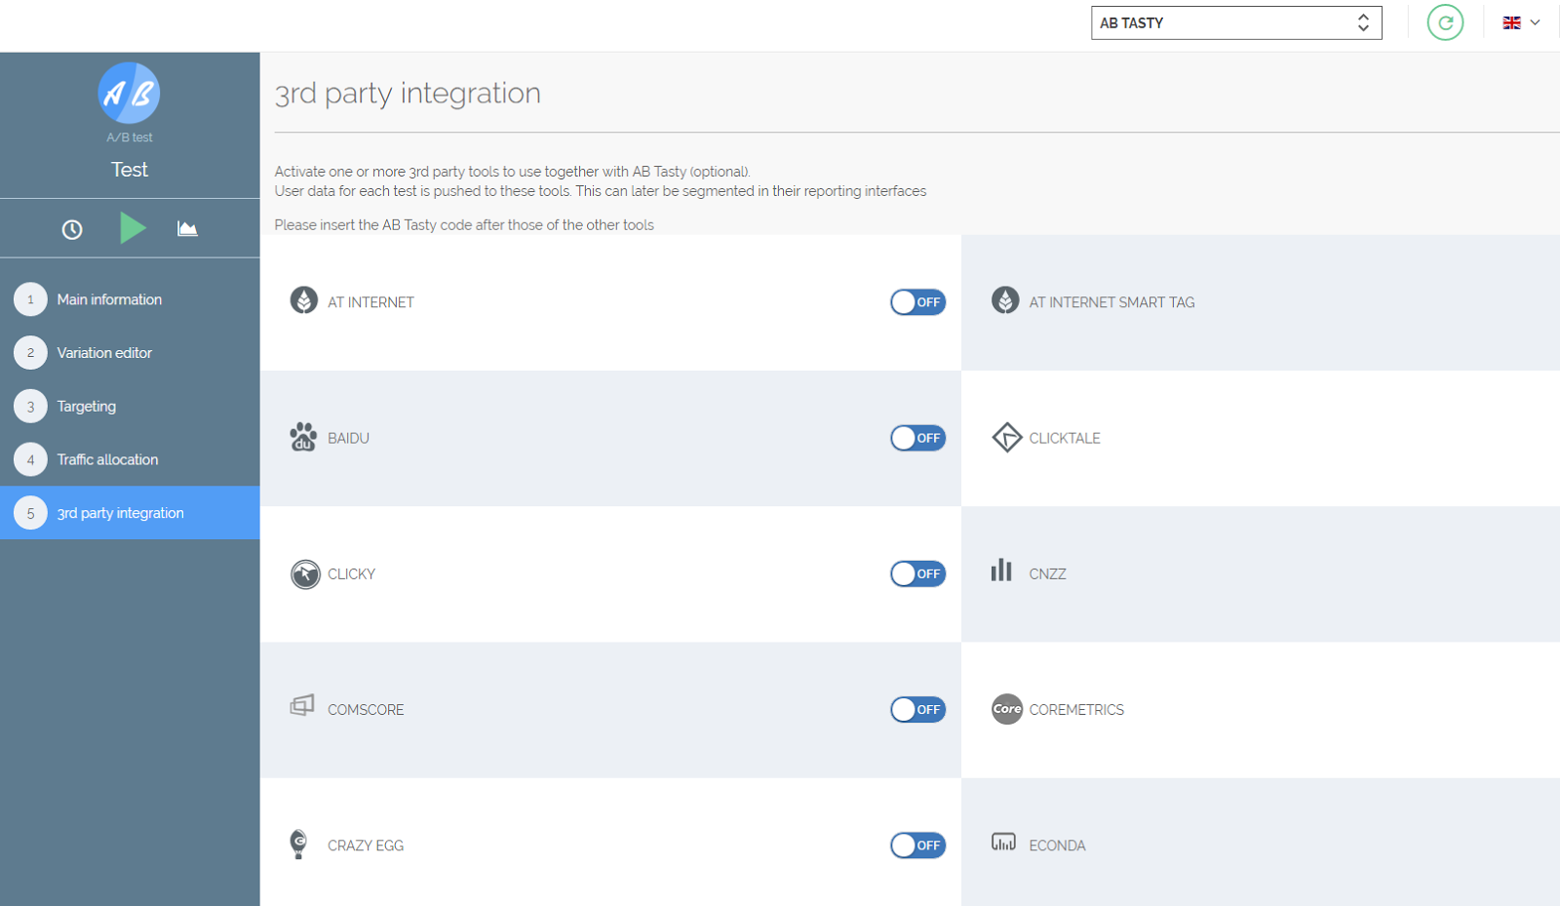The height and width of the screenshot is (906, 1560).
Task: Click the Econda chart icon
Action: 1003,842
